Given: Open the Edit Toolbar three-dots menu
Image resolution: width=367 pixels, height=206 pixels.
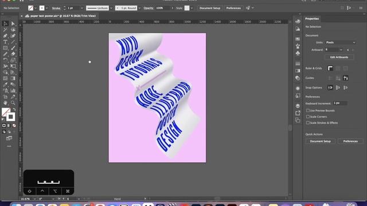Looking at the screenshot, I should tap(9, 146).
